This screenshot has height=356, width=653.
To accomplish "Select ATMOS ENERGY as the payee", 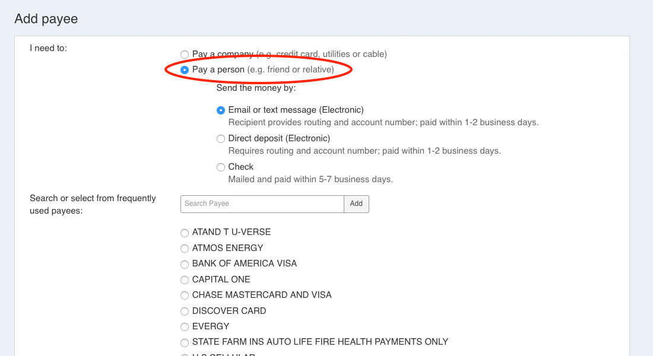I will (x=185, y=249).
